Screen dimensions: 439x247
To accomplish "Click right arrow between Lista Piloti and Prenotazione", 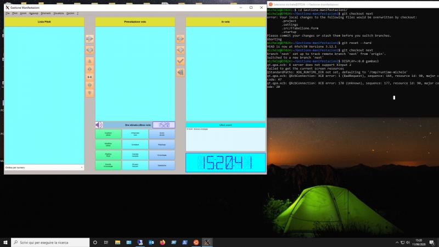I will coord(89,39).
